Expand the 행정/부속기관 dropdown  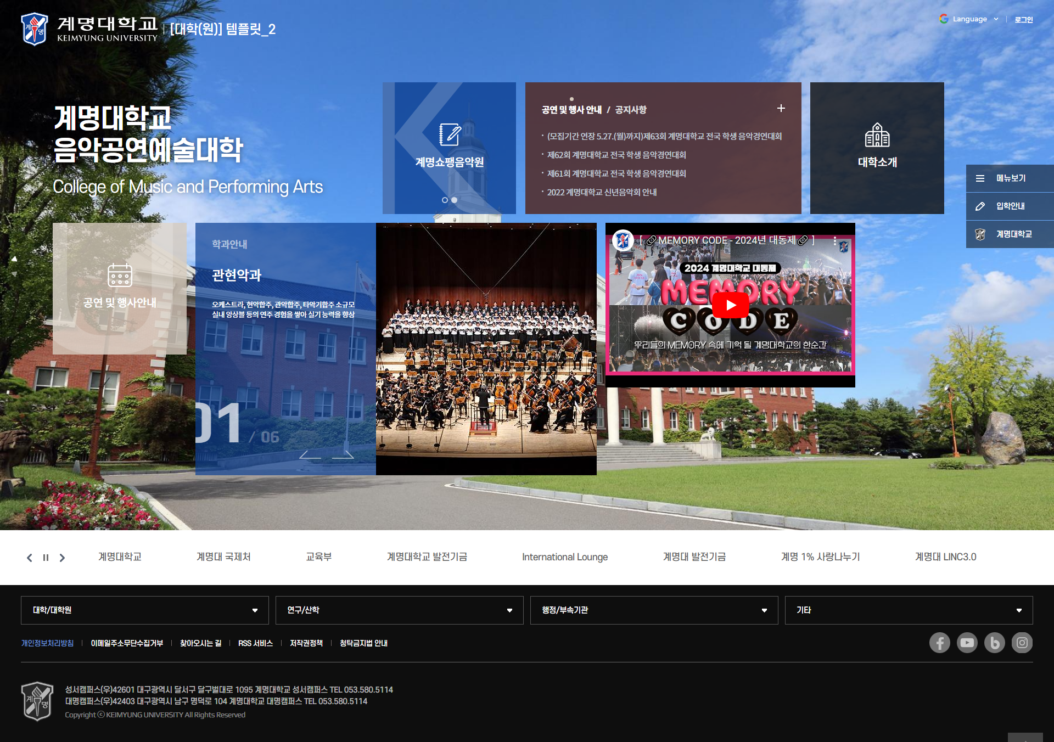point(654,610)
